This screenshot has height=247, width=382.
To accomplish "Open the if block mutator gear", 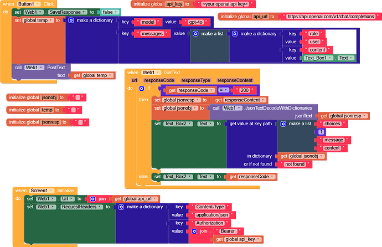I will [x=142, y=89].
